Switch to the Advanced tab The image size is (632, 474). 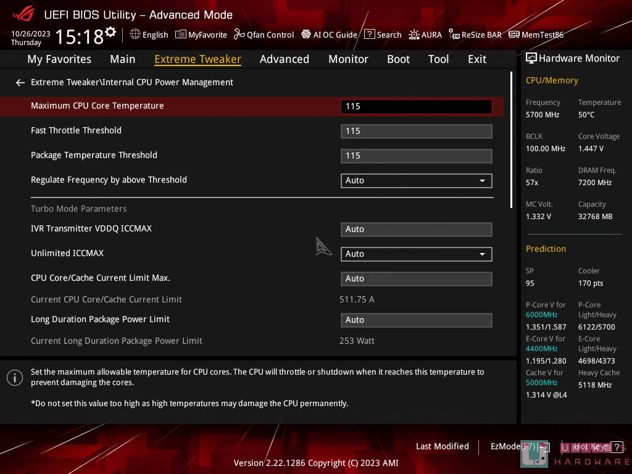(x=284, y=59)
